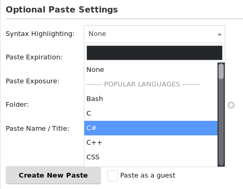Click the add new folder plus icon
The height and width of the screenshot is (189, 243).
click(231, 105)
